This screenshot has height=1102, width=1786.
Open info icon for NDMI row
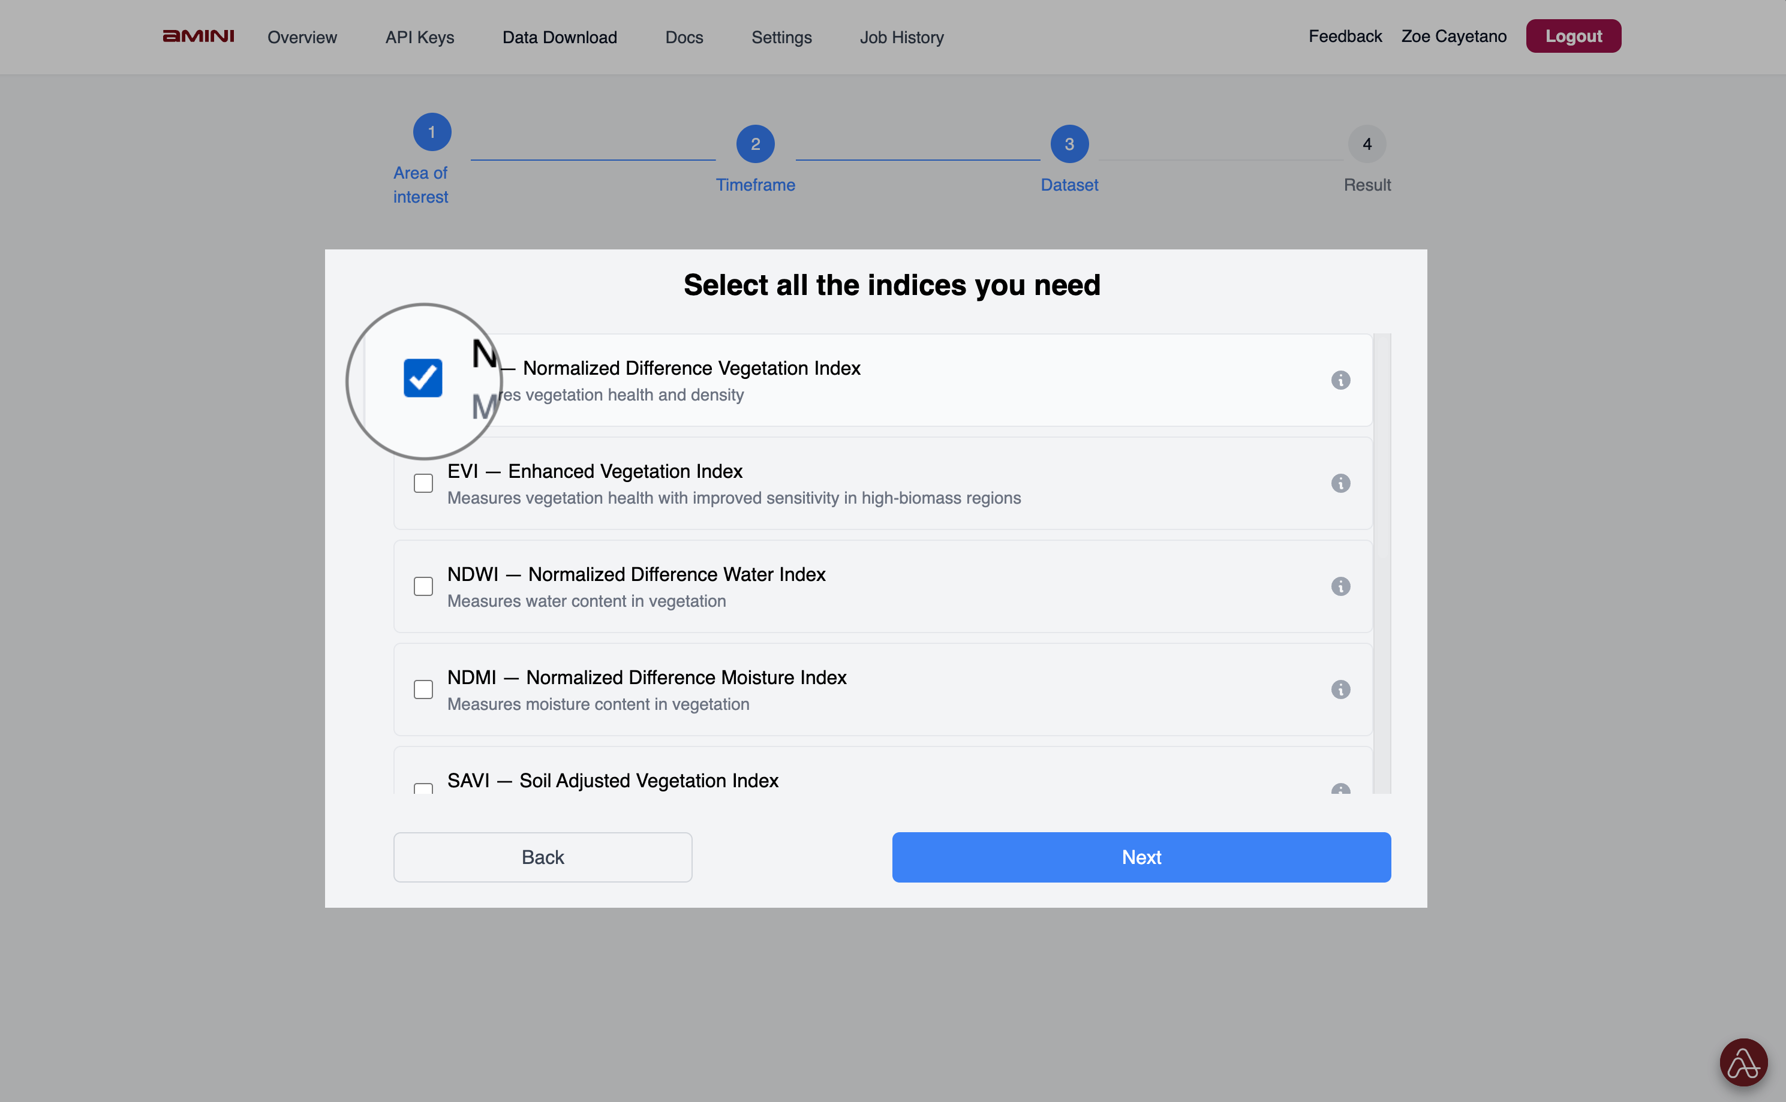tap(1340, 689)
